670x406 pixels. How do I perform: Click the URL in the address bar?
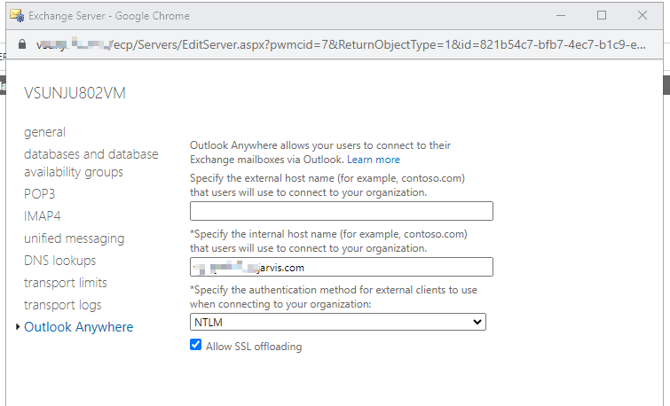pos(341,44)
